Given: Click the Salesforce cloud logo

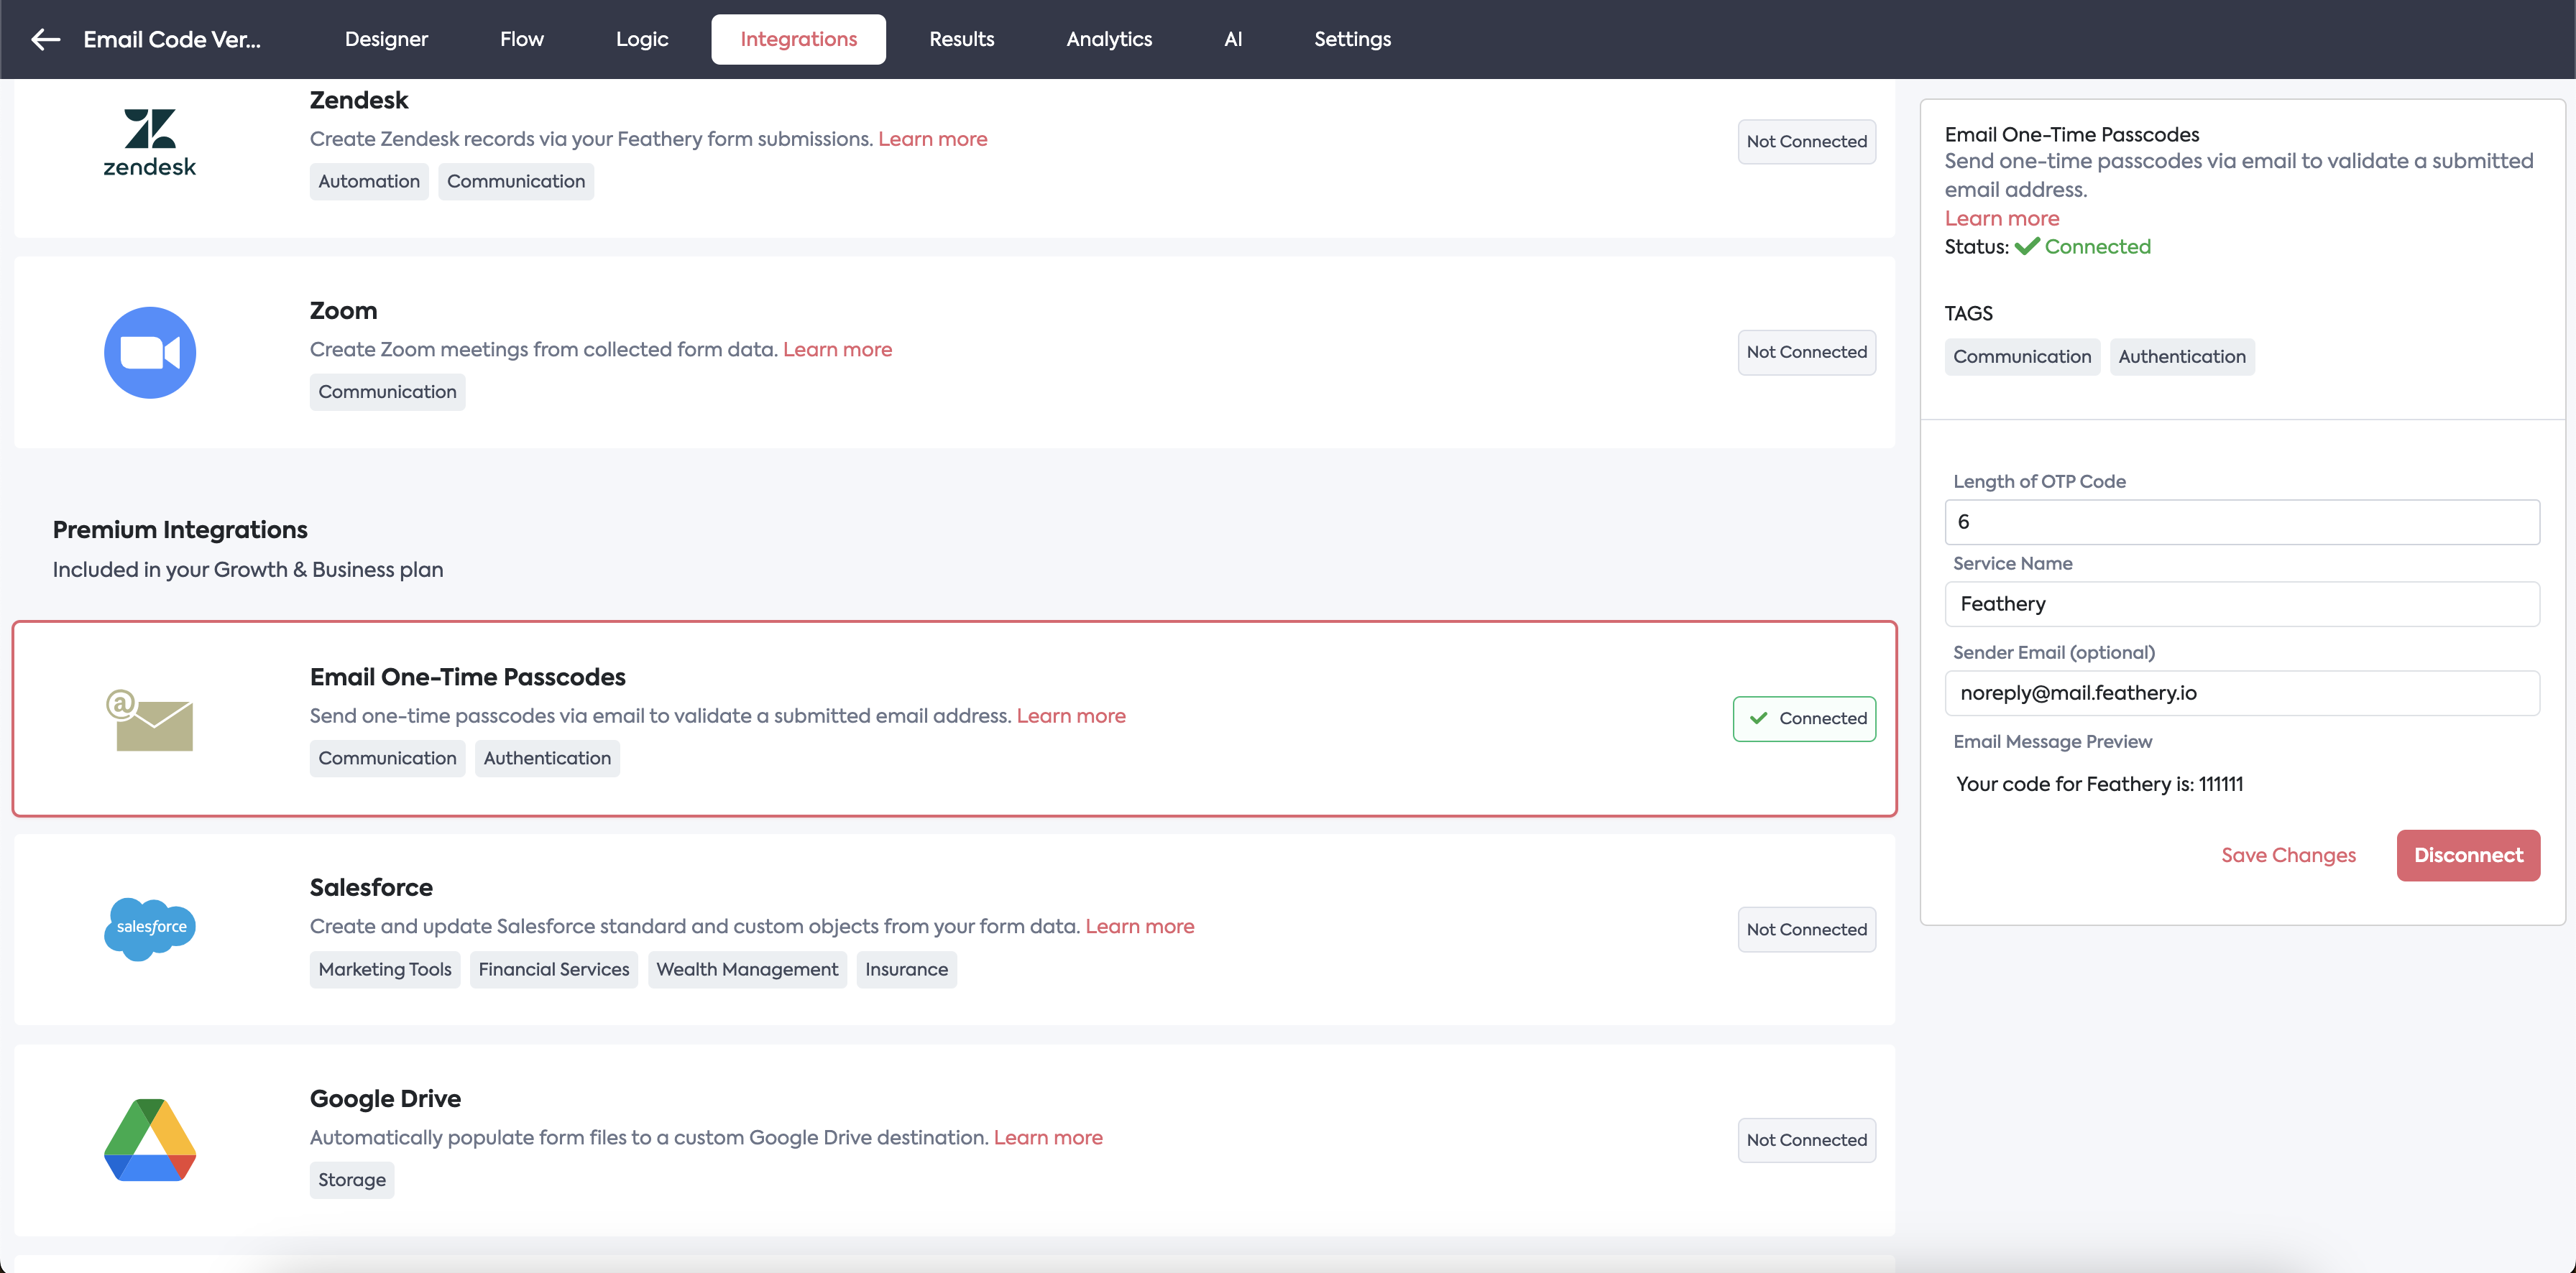Looking at the screenshot, I should pyautogui.click(x=150, y=928).
